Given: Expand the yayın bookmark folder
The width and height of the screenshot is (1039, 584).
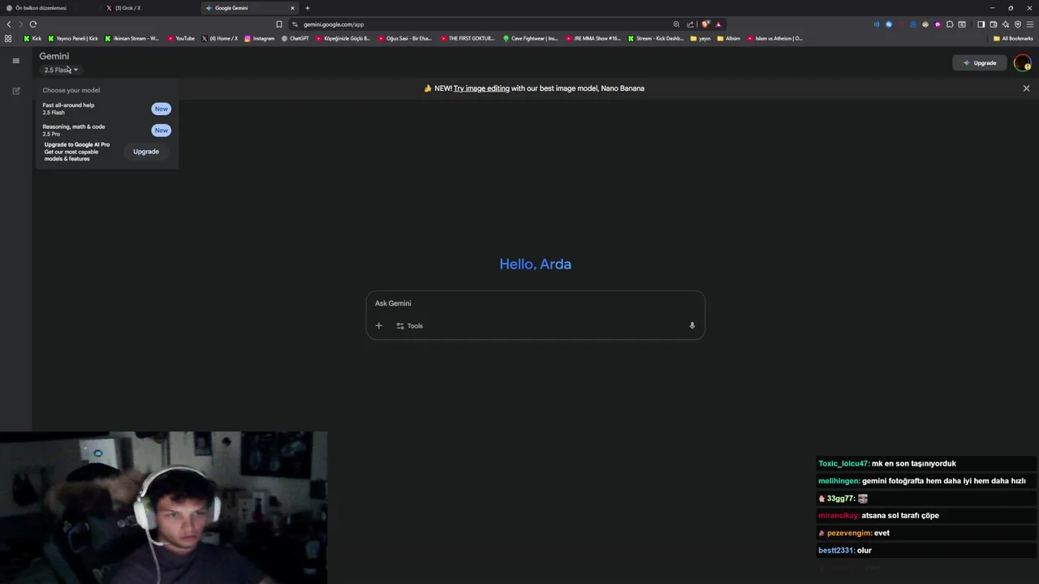Looking at the screenshot, I should pyautogui.click(x=701, y=38).
